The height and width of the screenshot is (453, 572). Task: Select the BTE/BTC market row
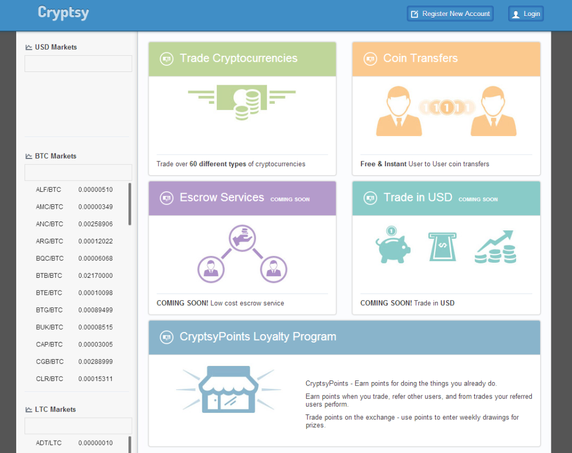tap(74, 293)
